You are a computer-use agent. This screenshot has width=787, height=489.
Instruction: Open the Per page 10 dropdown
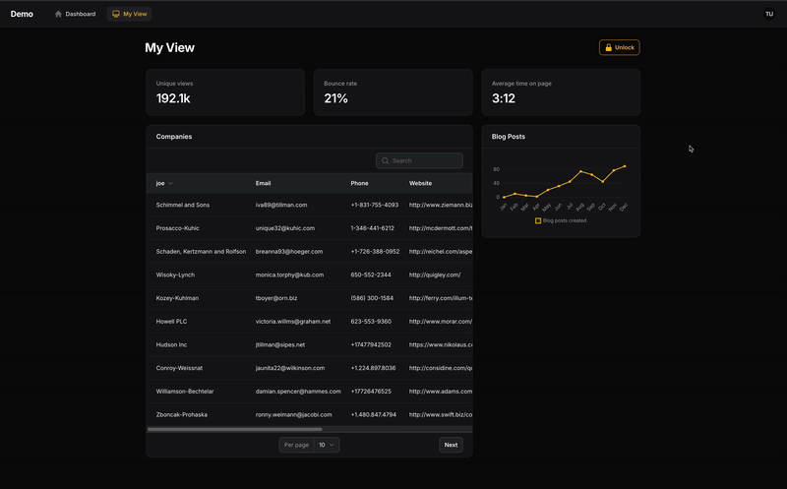click(327, 445)
